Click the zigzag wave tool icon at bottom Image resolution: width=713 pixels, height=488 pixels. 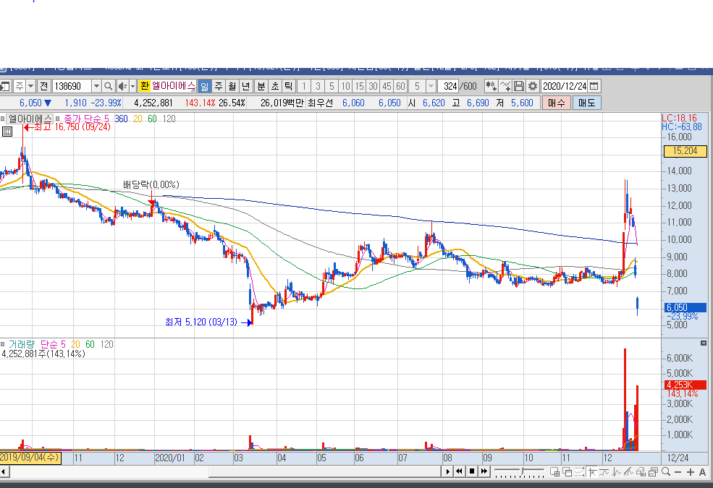click(x=617, y=472)
